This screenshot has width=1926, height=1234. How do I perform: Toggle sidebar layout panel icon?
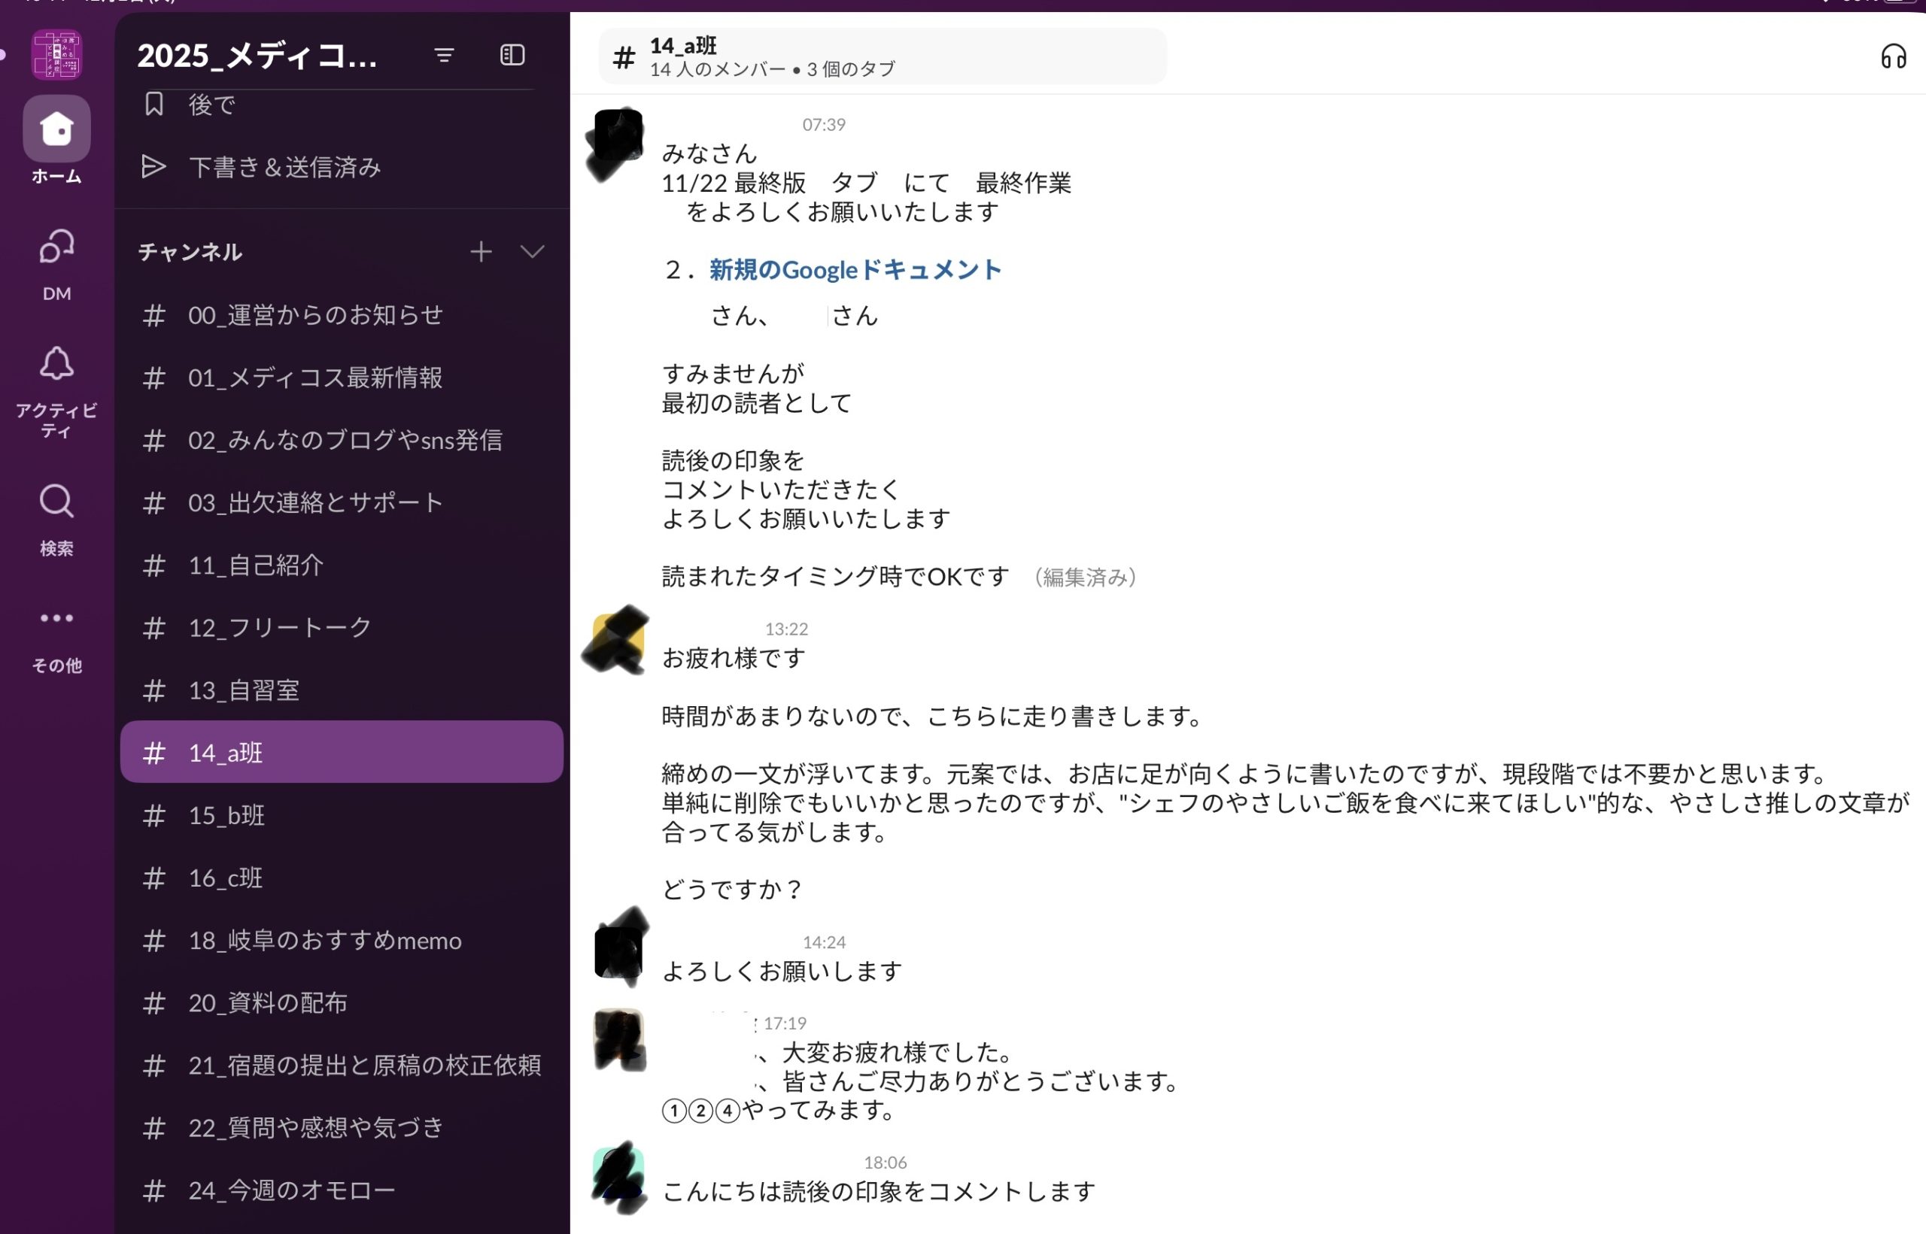512,54
